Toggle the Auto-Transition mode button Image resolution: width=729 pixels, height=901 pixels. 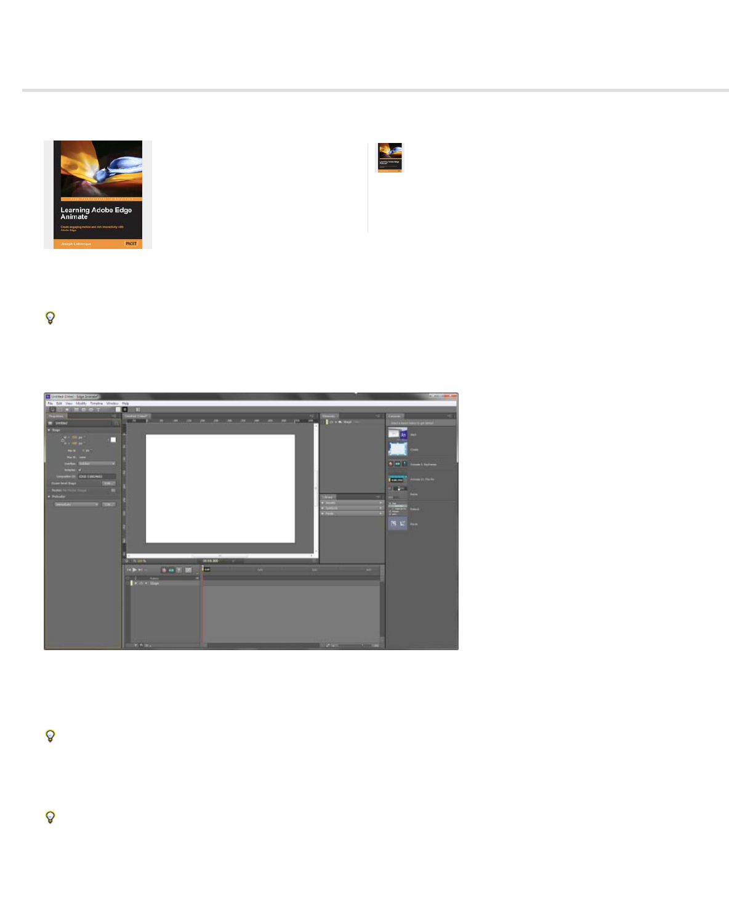pos(171,570)
